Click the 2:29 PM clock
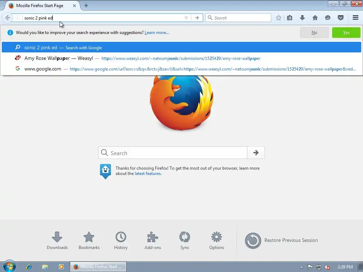 [x=345, y=267]
